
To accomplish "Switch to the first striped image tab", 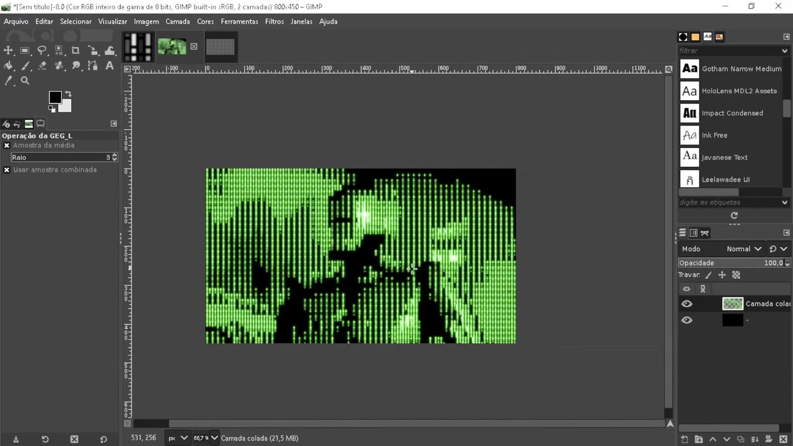I will 138,46.
